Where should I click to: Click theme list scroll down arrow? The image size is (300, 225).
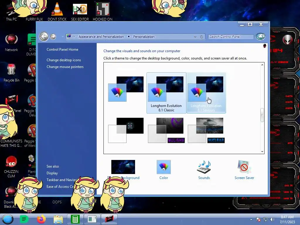262,151
